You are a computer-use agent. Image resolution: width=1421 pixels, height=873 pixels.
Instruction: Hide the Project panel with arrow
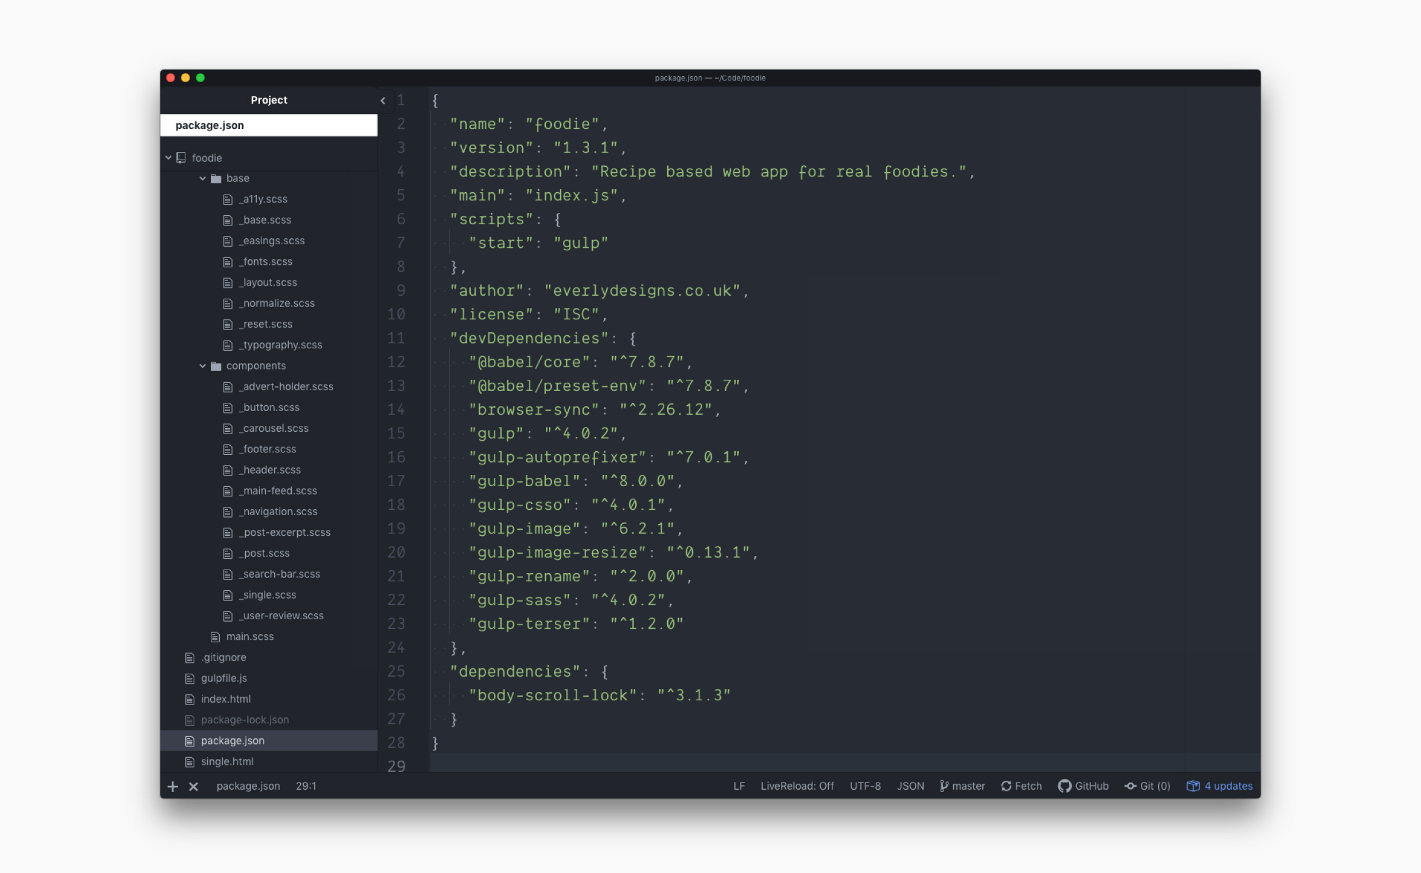pos(383,101)
